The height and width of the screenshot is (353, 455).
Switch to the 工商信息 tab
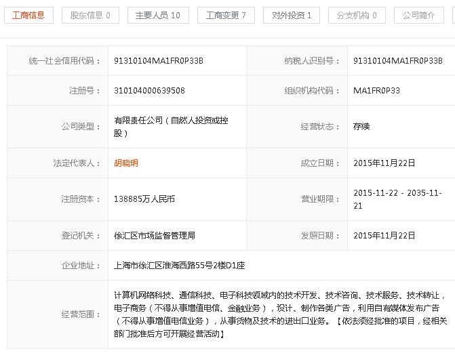coord(28,15)
